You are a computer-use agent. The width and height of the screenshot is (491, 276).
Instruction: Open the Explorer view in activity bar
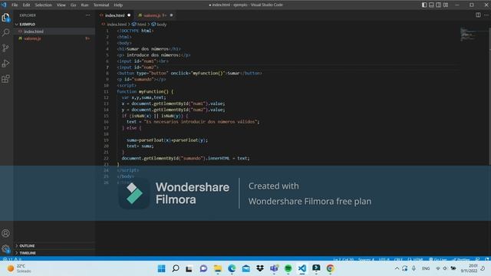click(5, 18)
